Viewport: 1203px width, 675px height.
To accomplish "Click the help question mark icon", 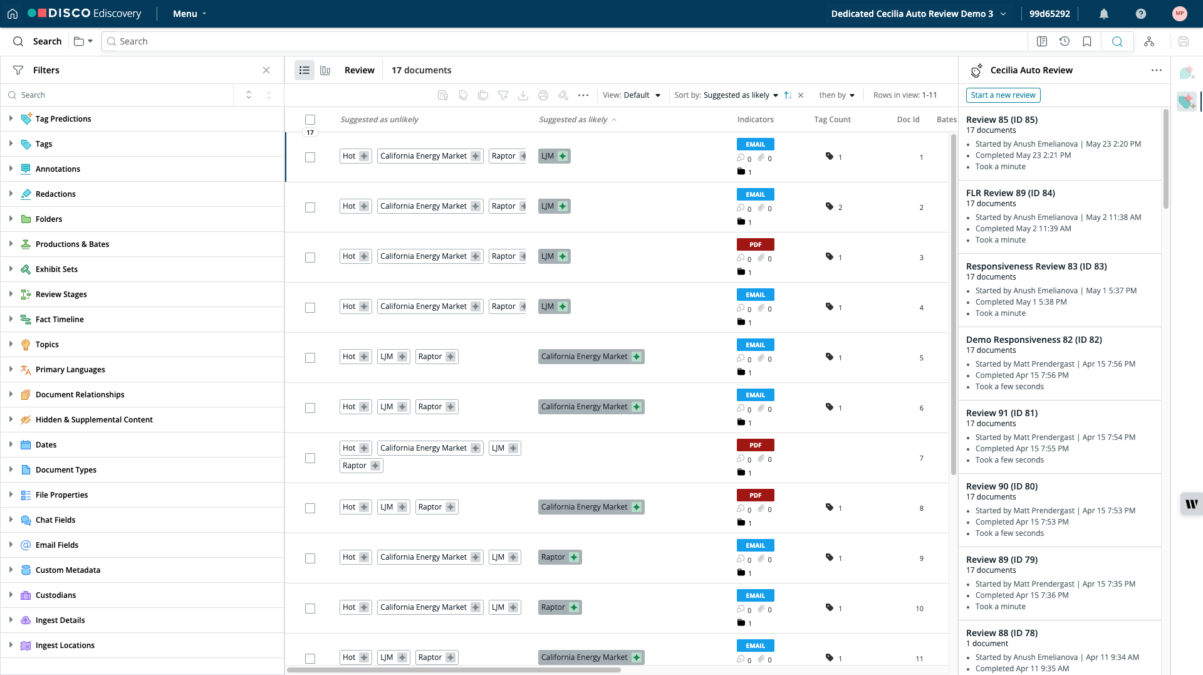I will coord(1141,14).
